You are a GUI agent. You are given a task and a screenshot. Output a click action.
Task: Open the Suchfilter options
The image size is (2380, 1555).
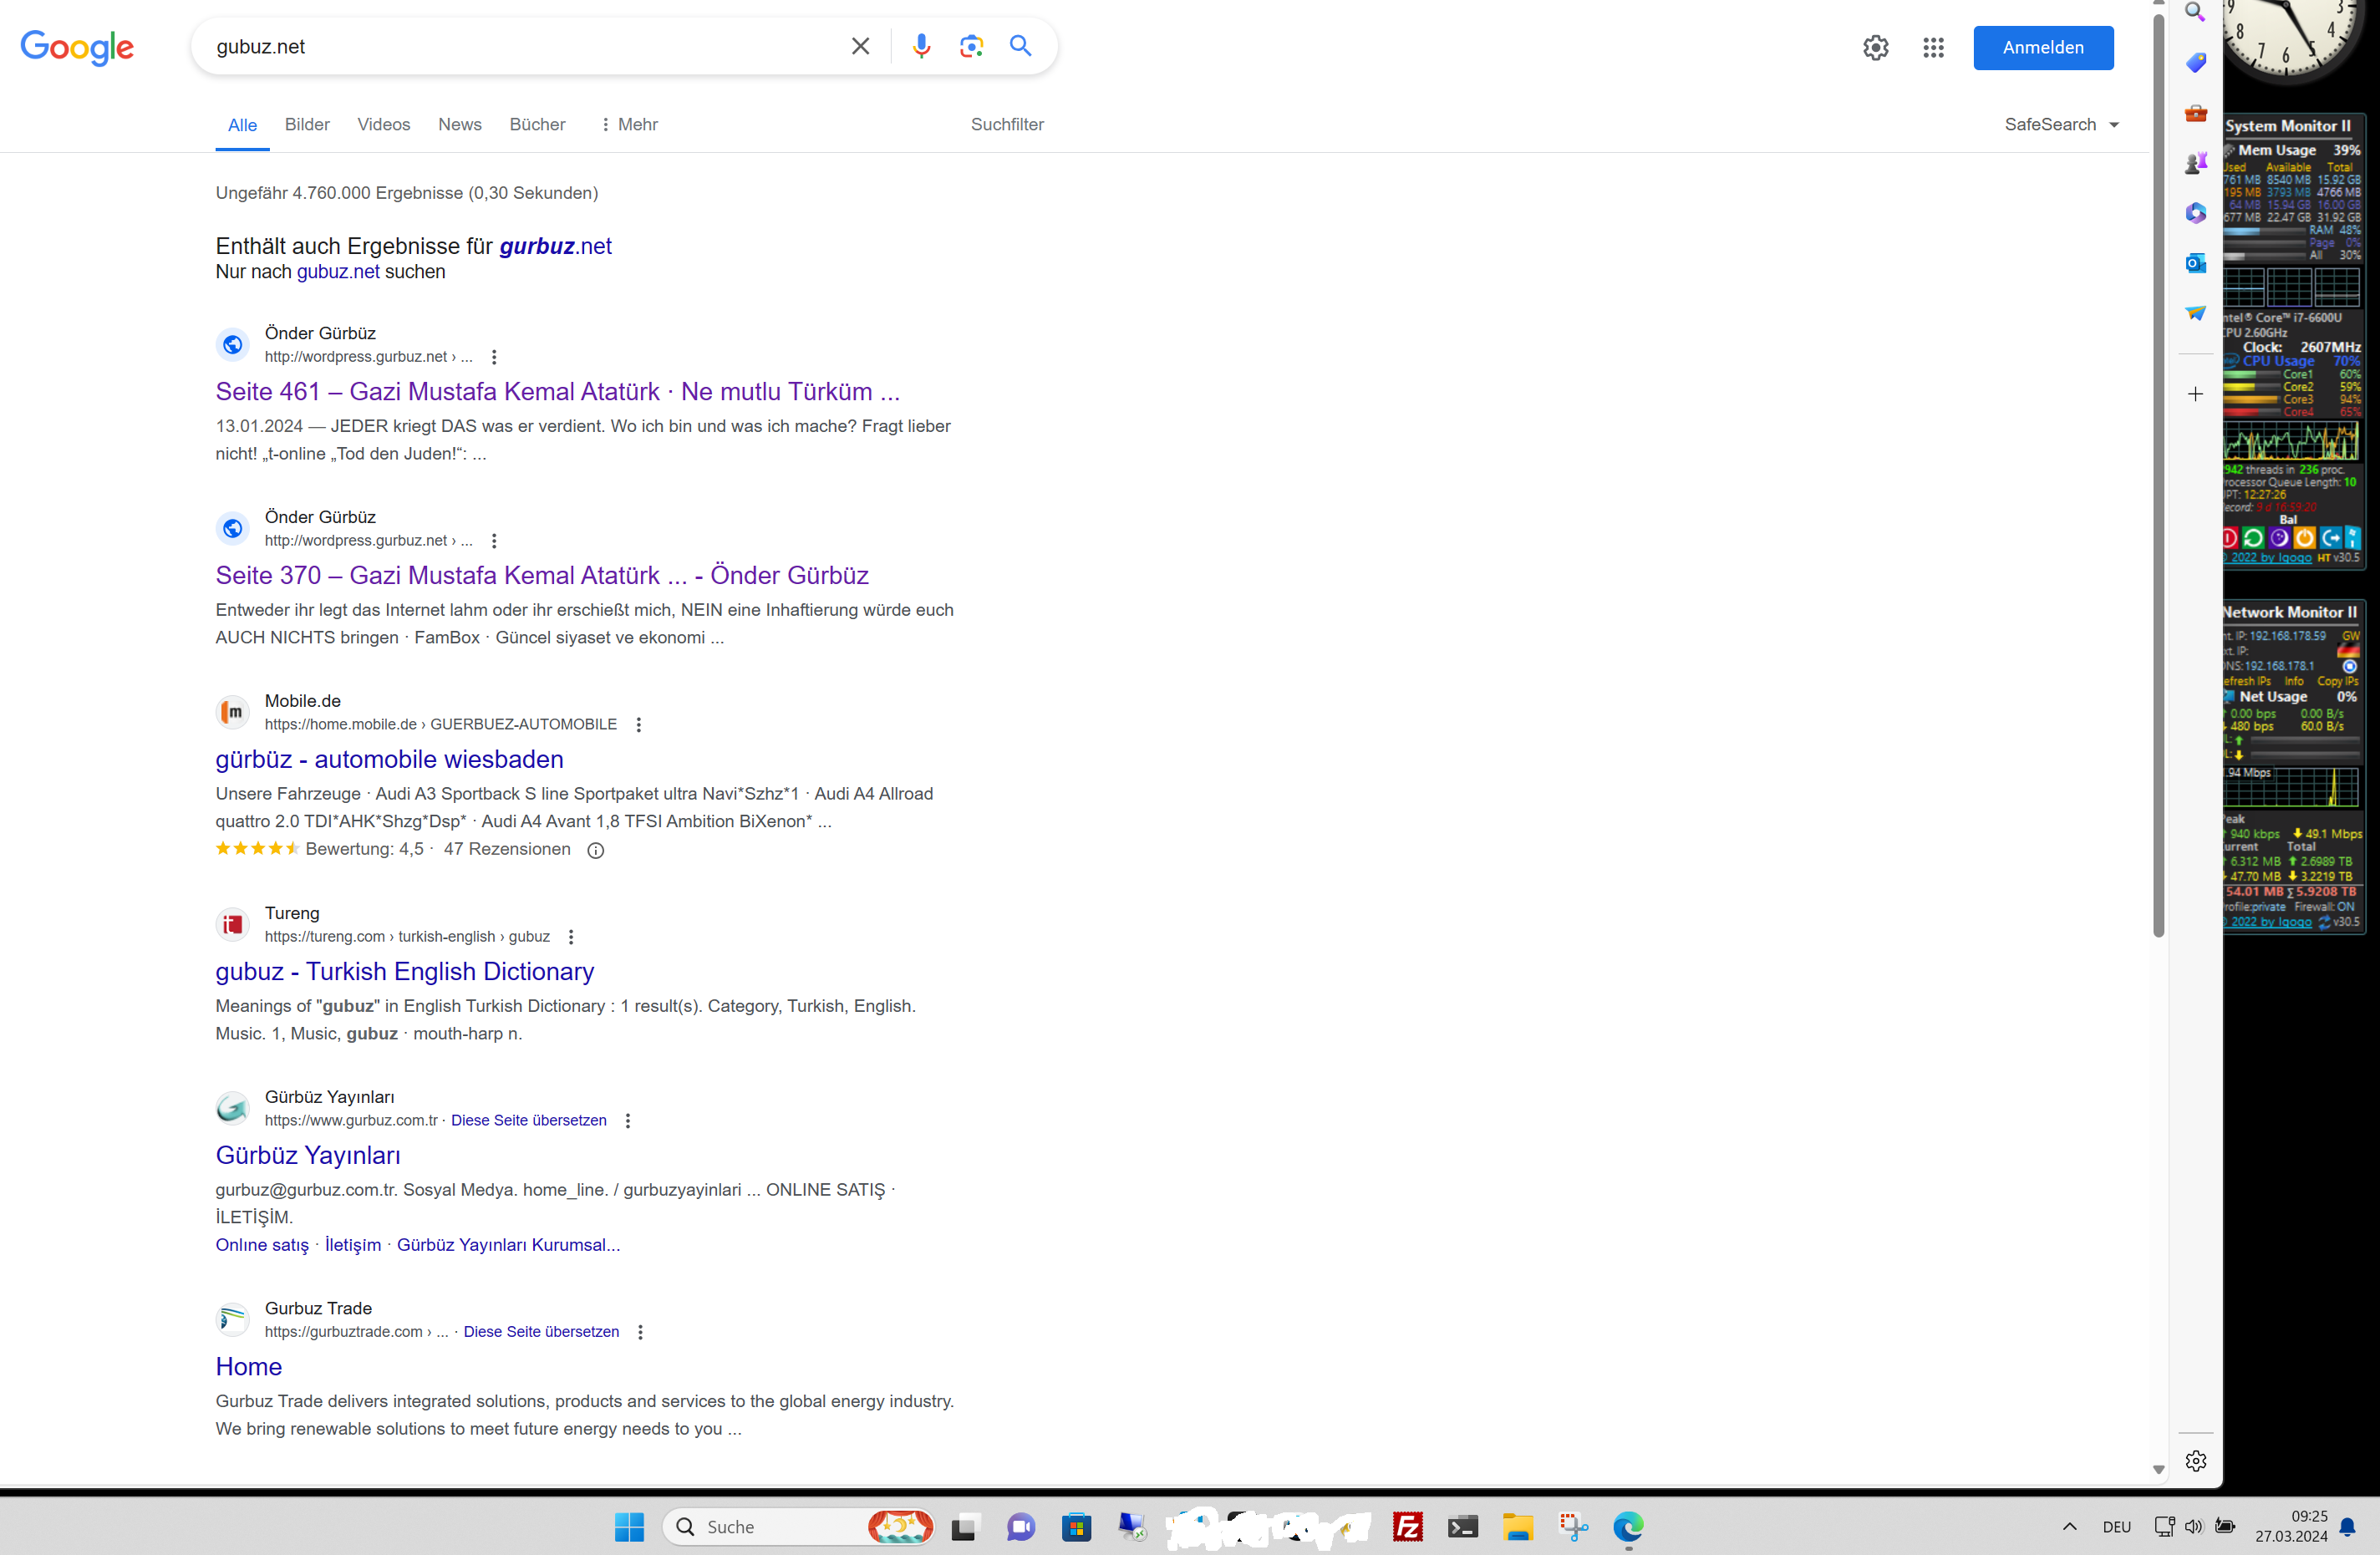(x=1007, y=124)
